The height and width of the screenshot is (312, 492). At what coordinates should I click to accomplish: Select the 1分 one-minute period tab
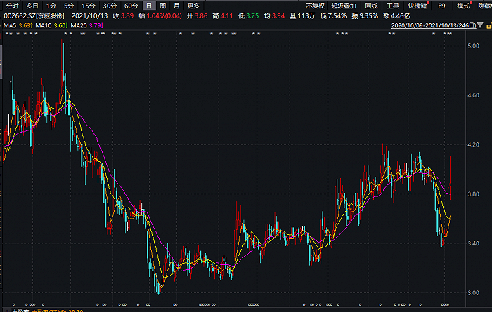click(51, 6)
